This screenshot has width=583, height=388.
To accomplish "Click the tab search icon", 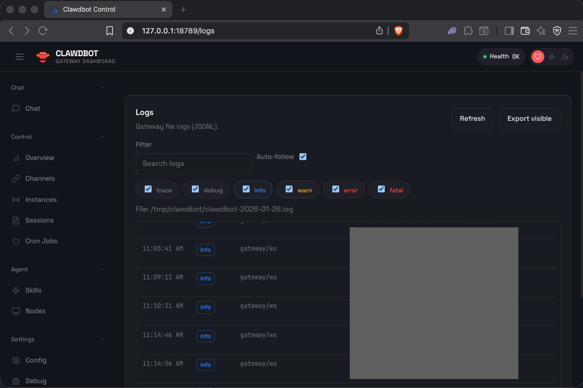I will pos(484,31).
